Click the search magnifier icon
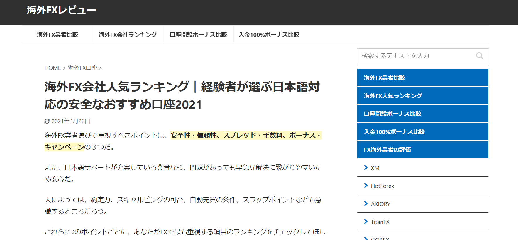 pyautogui.click(x=480, y=56)
